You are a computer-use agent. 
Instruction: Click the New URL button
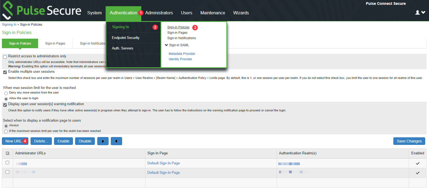(14, 141)
